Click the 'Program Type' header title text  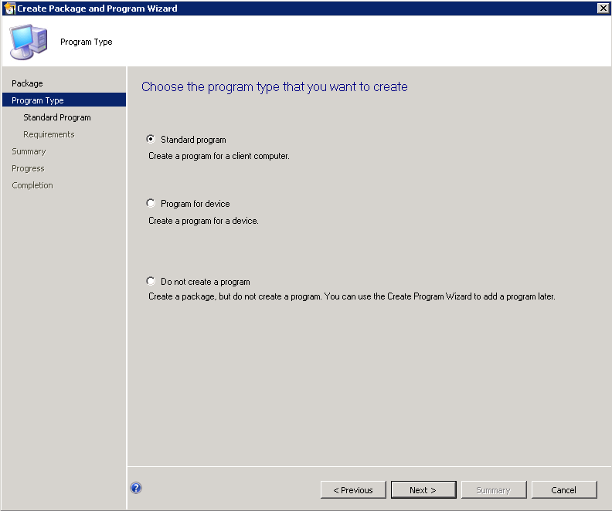87,42
